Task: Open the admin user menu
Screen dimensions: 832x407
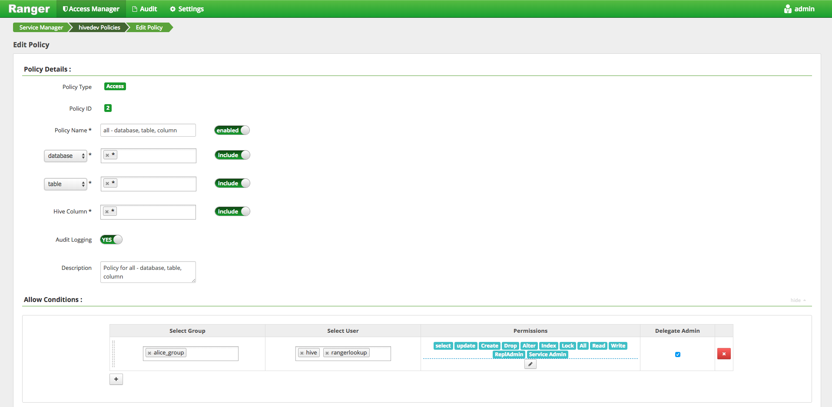Action: point(799,9)
